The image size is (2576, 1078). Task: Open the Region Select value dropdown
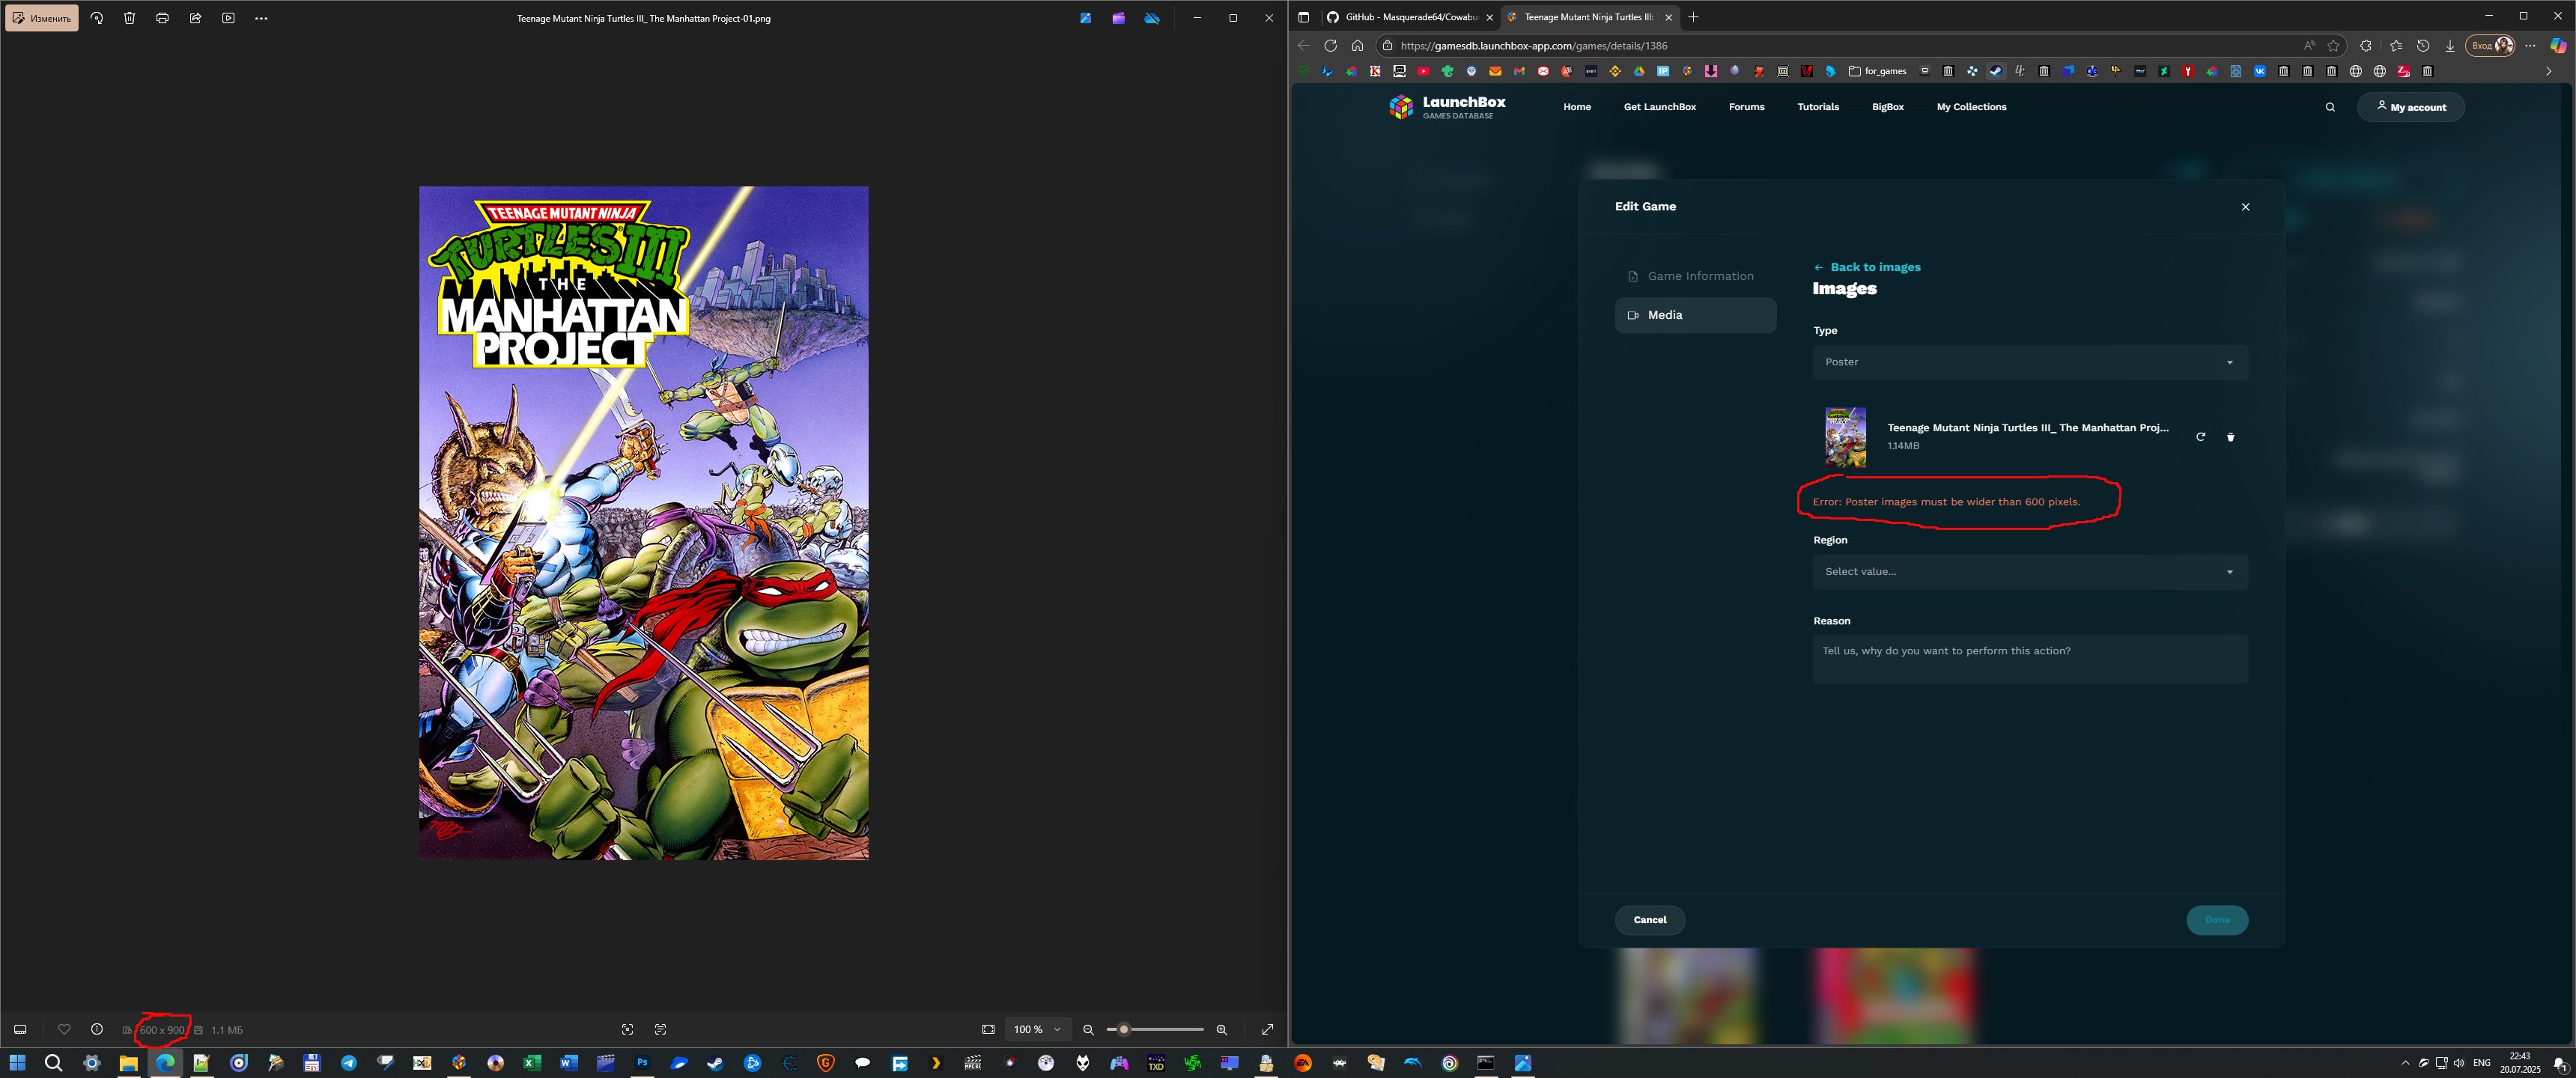pyautogui.click(x=2030, y=572)
